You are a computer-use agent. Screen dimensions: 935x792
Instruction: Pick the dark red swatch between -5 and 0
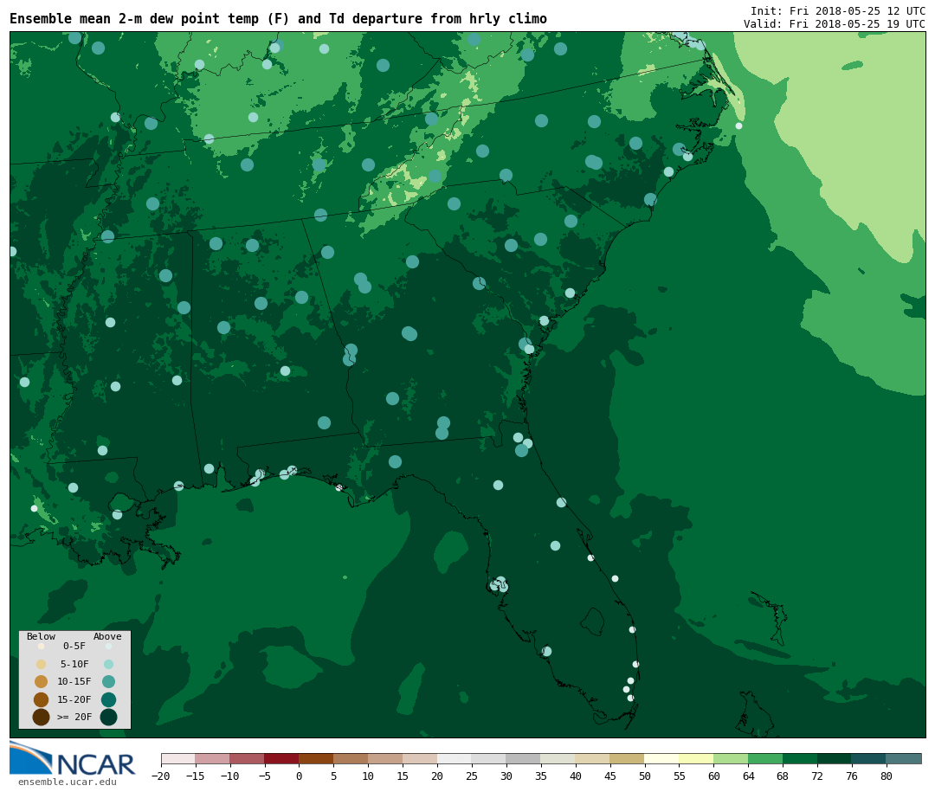(x=282, y=758)
